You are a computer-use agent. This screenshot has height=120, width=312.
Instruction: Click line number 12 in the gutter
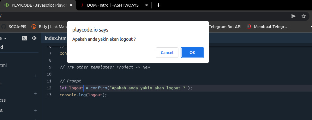(x=49, y=88)
